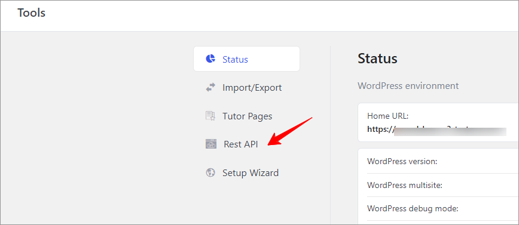The width and height of the screenshot is (519, 225).
Task: Click the Setup Wizard globe icon
Action: click(210, 173)
